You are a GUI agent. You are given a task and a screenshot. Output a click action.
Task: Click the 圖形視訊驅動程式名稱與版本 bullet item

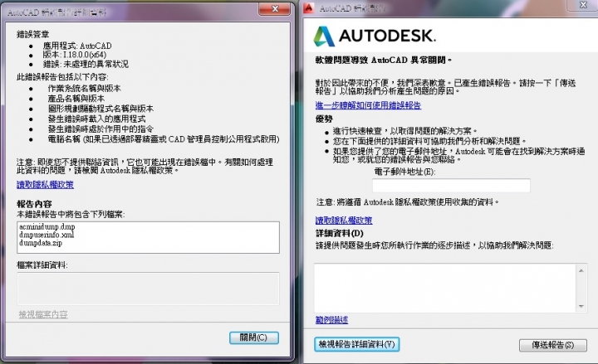pos(100,109)
